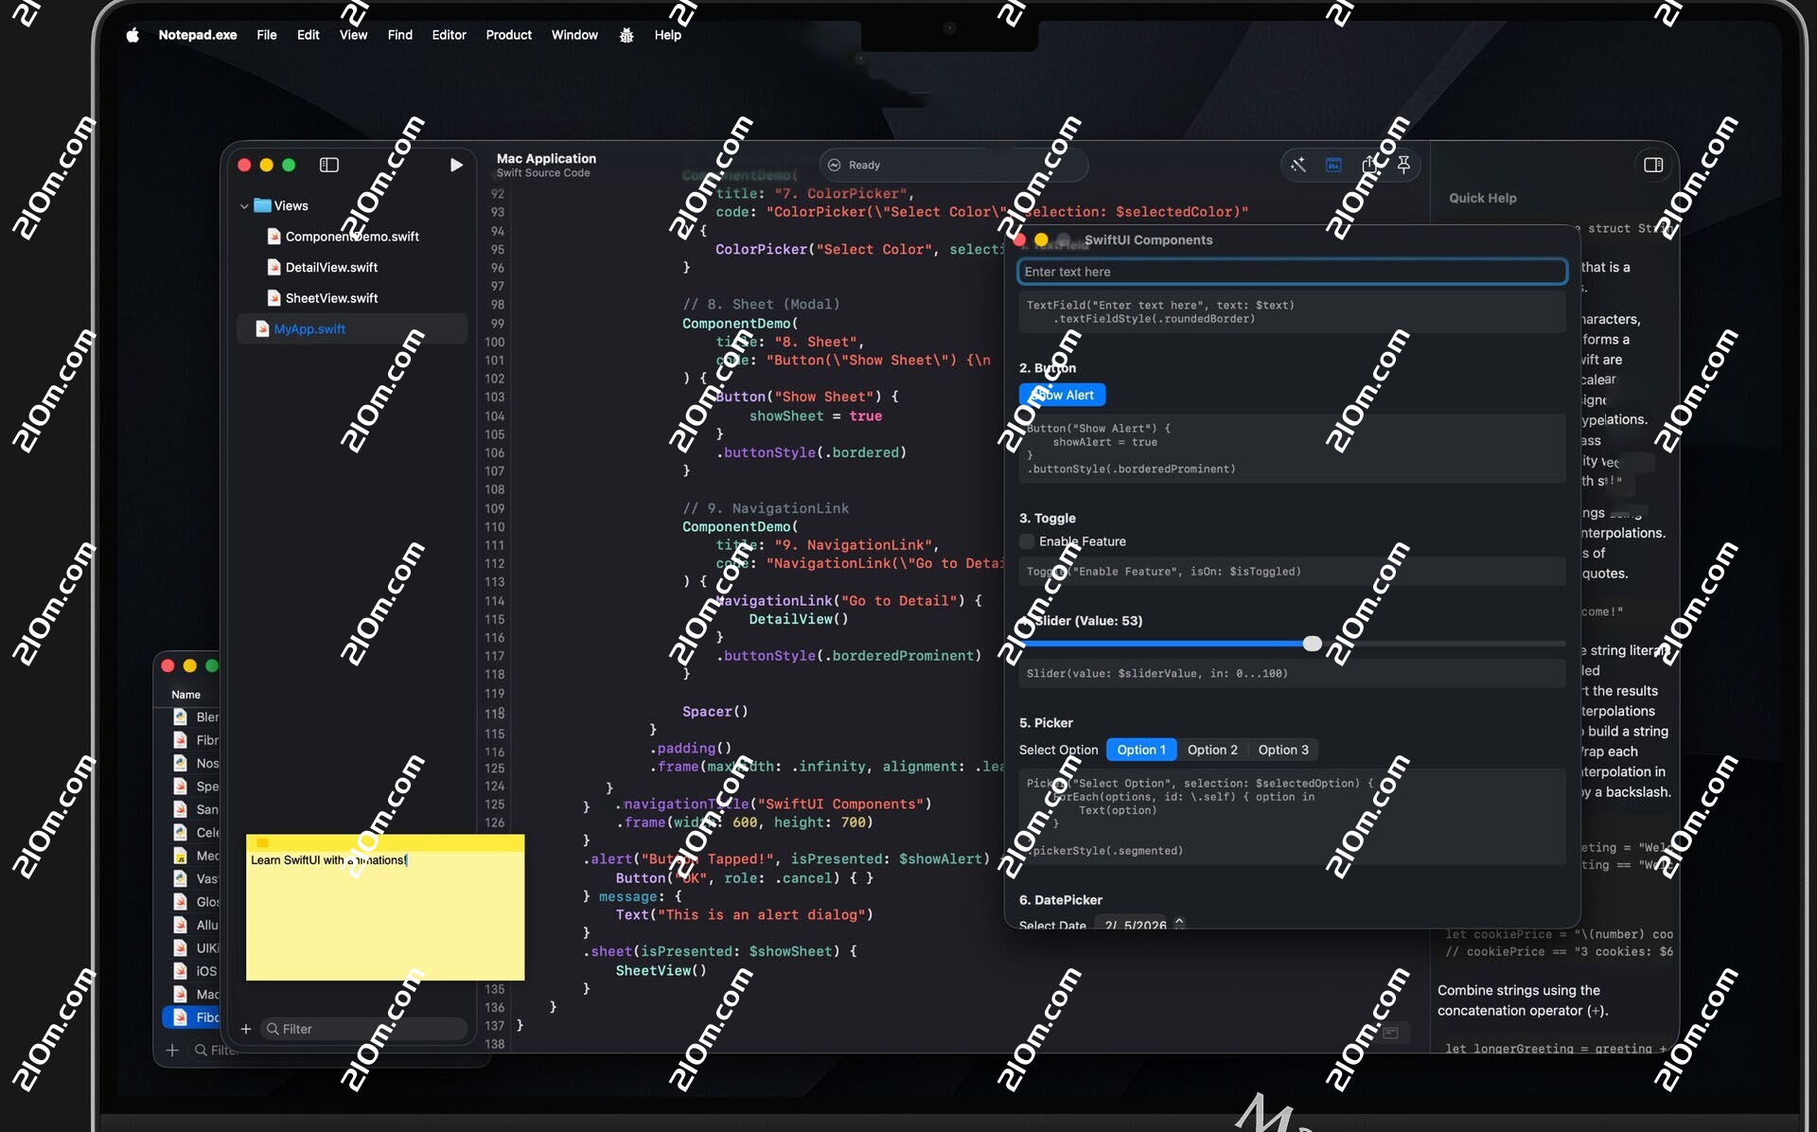This screenshot has width=1817, height=1132.
Task: Click the share export icon in toolbar
Action: pos(1368,165)
